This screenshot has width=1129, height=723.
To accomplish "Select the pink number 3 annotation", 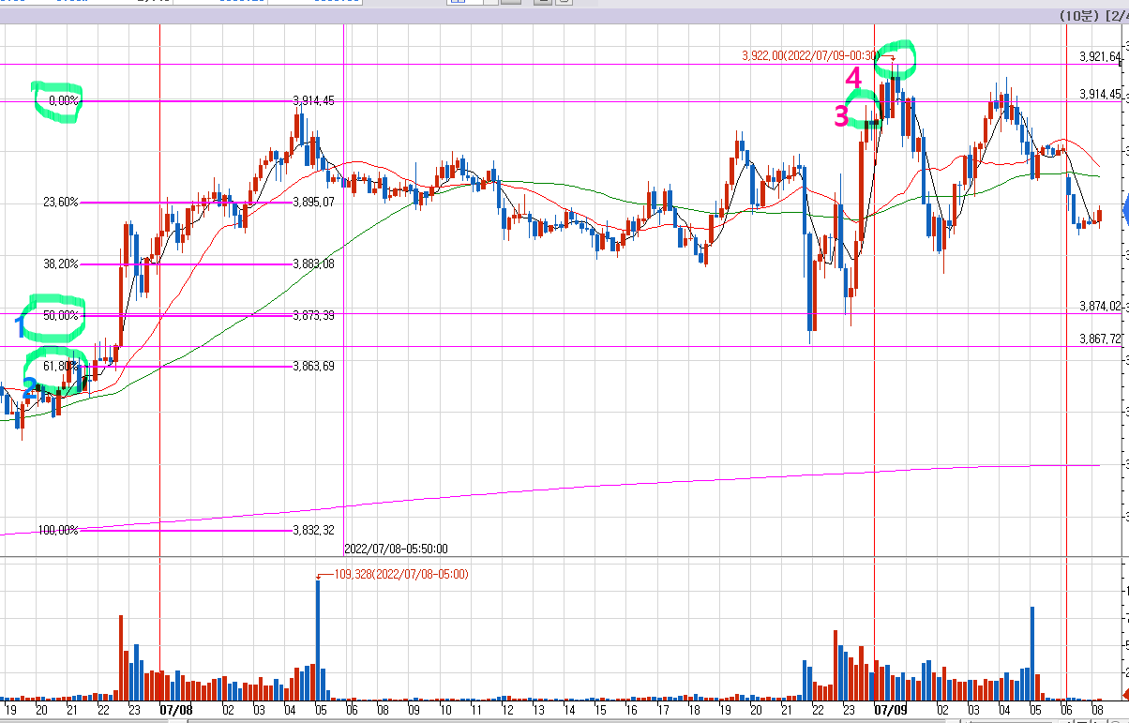I will 841,116.
